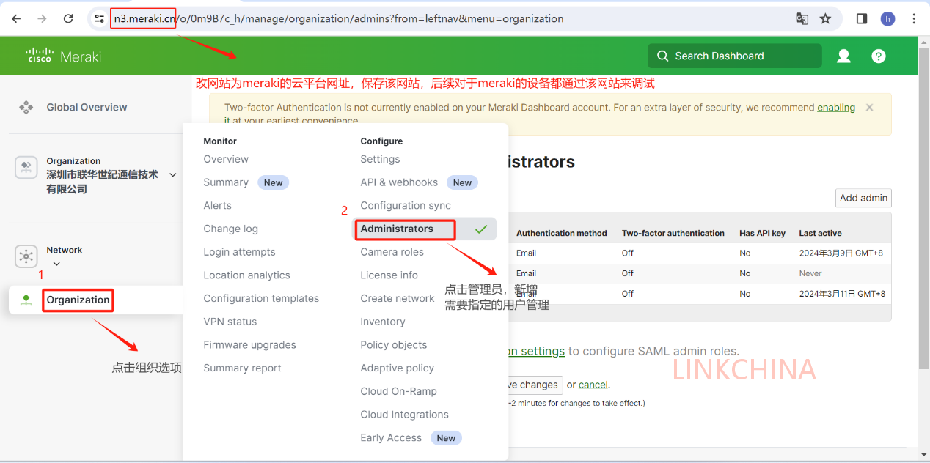Click Organization in the left navigation
Screen dimensions: 930x463
tap(78, 300)
